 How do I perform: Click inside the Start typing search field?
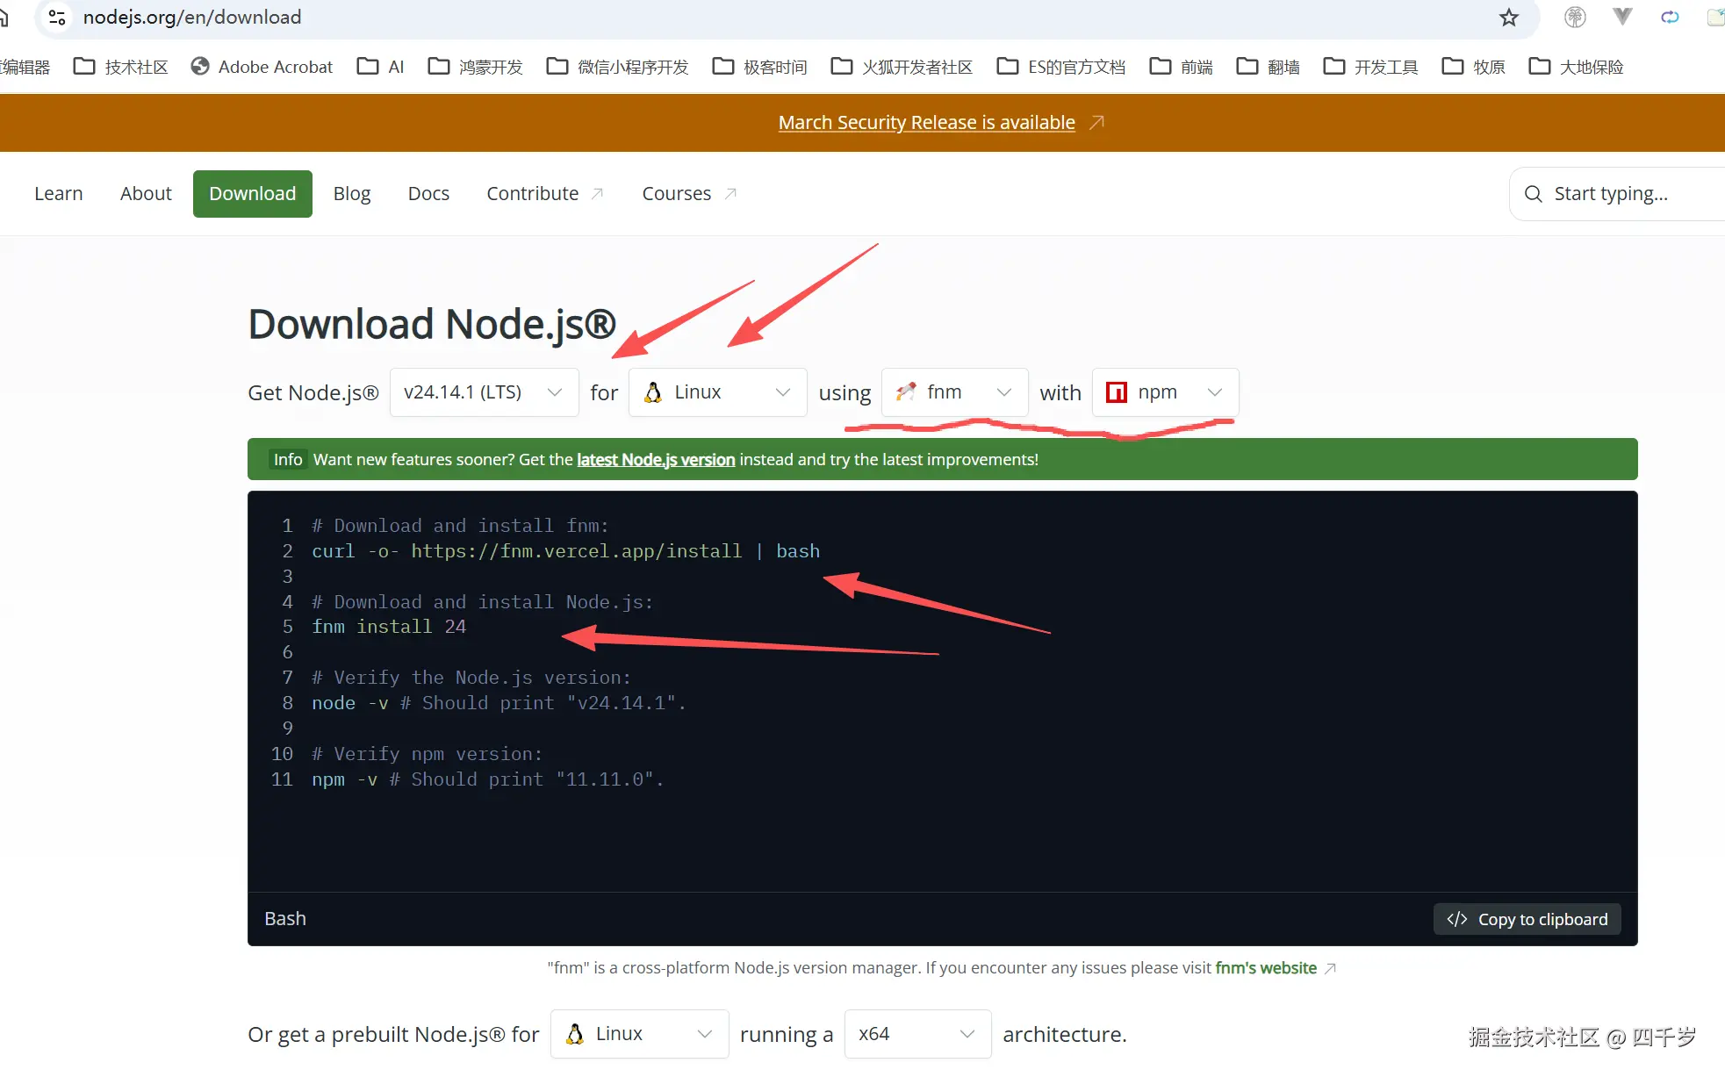pos(1624,193)
